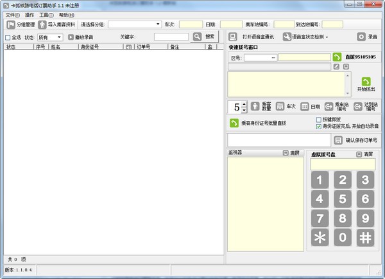Screen dimensions: 385x279
Task: Click 确认保存订单号 save icon
Action: pos(338,140)
